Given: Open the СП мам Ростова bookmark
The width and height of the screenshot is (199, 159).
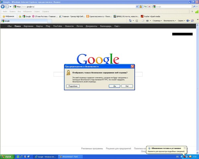Looking at the screenshot, I should [x=45, y=16].
